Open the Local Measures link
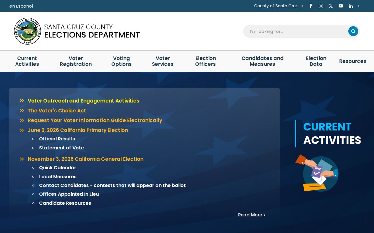This screenshot has height=233, width=374. [x=58, y=176]
